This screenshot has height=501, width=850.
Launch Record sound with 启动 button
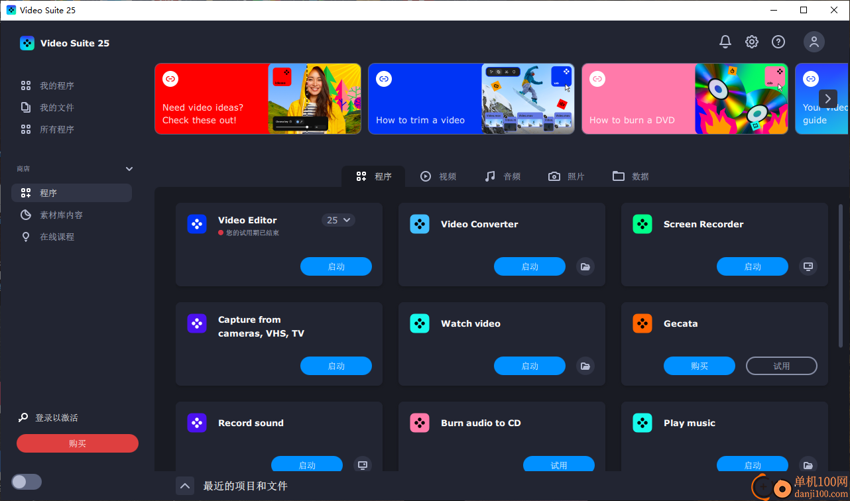[x=307, y=465]
